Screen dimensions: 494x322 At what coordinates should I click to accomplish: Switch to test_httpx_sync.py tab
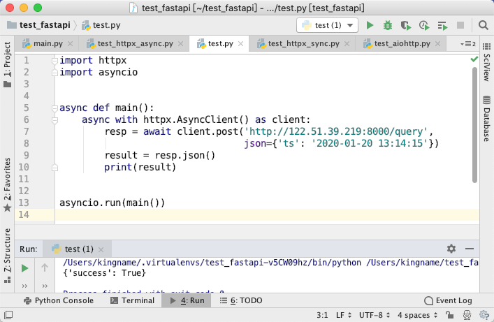303,43
